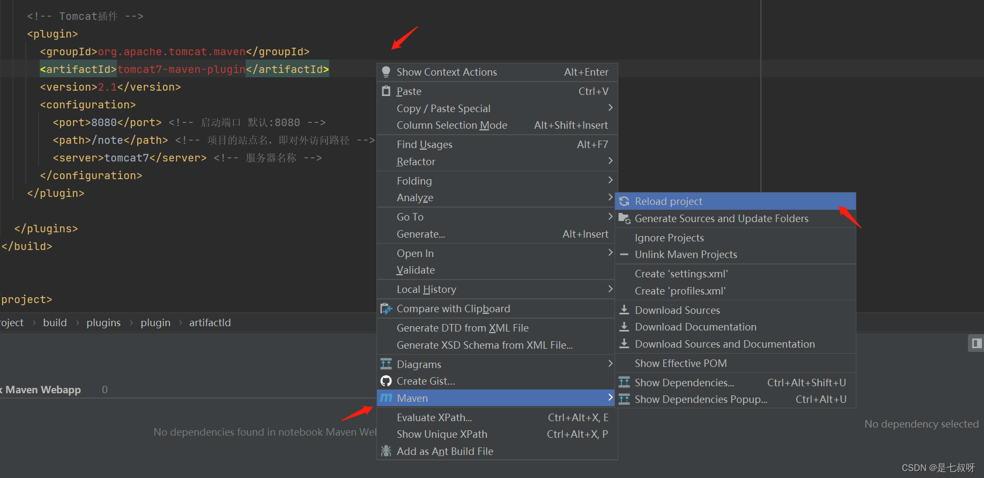
Task: Click the Generate Sources folder icon
Action: coord(624,218)
